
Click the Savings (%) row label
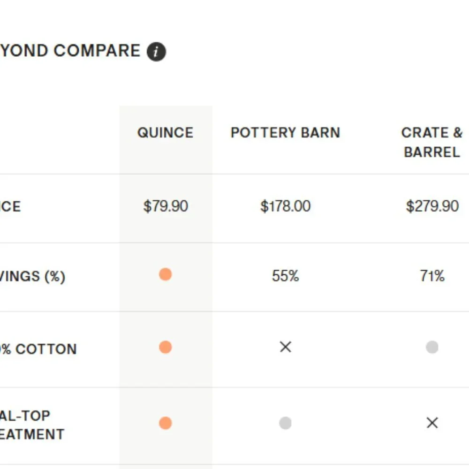tap(32, 276)
